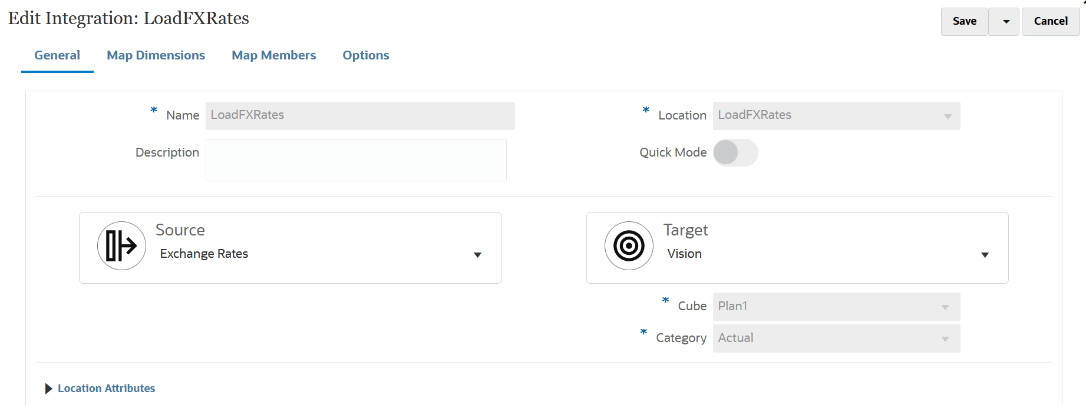Click the Name input field

pos(359,116)
